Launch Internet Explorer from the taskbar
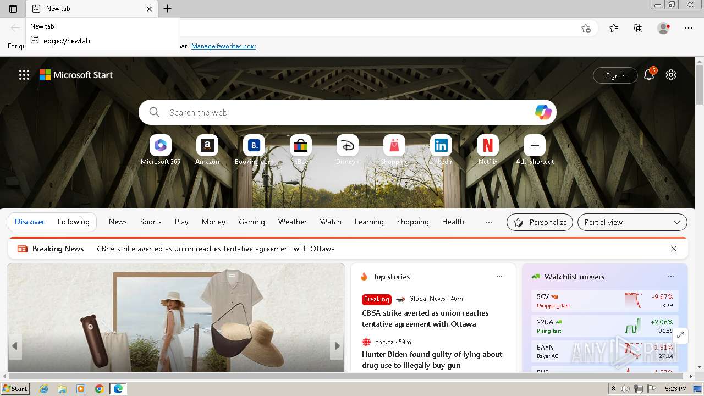704x396 pixels. click(43, 389)
